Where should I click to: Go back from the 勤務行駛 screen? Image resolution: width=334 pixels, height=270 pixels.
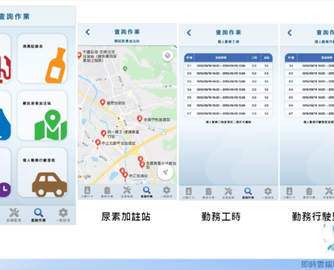click(x=289, y=33)
